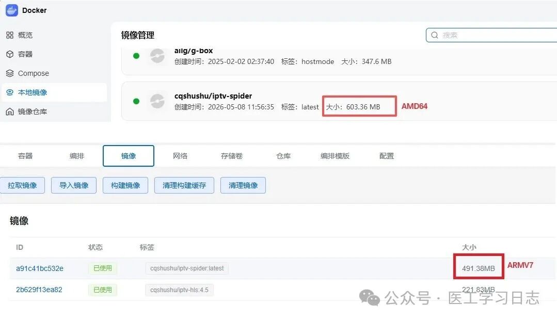
Task: Open the Compose layers icon
Action: [10, 73]
